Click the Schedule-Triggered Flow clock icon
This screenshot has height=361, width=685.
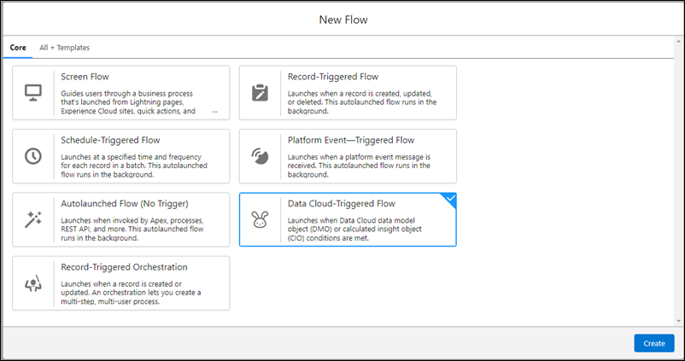pos(33,156)
